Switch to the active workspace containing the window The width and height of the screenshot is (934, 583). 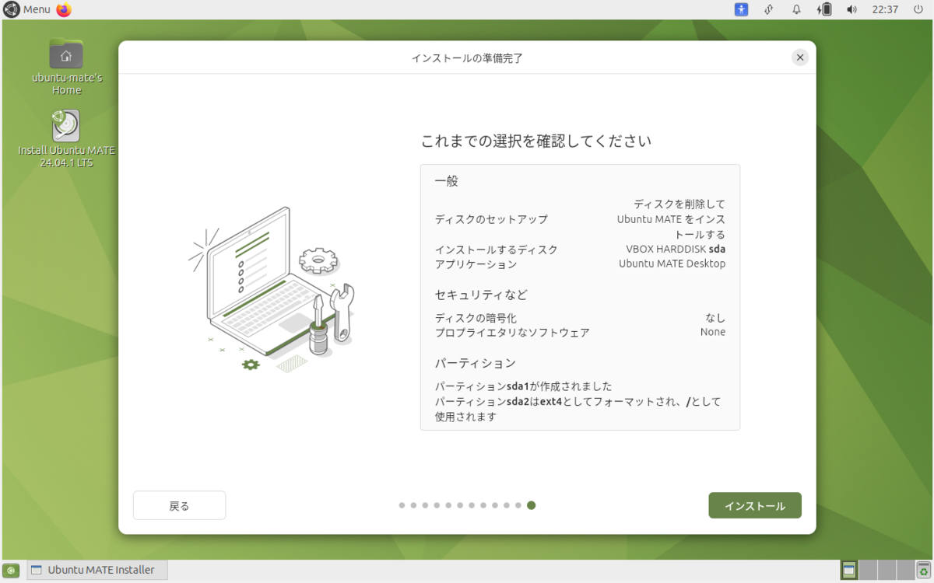tap(848, 570)
